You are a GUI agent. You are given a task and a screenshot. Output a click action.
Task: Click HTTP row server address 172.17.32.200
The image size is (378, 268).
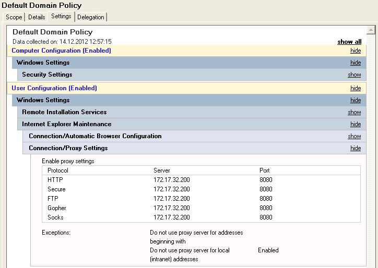(172, 180)
